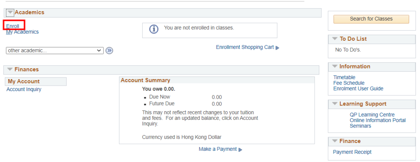The width and height of the screenshot is (420, 162).
Task: Open the Enroll link
Action: (x=12, y=26)
